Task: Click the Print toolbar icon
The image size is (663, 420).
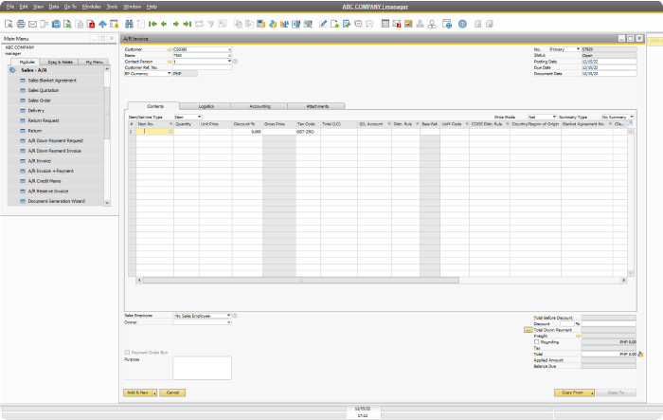Action: pos(21,24)
